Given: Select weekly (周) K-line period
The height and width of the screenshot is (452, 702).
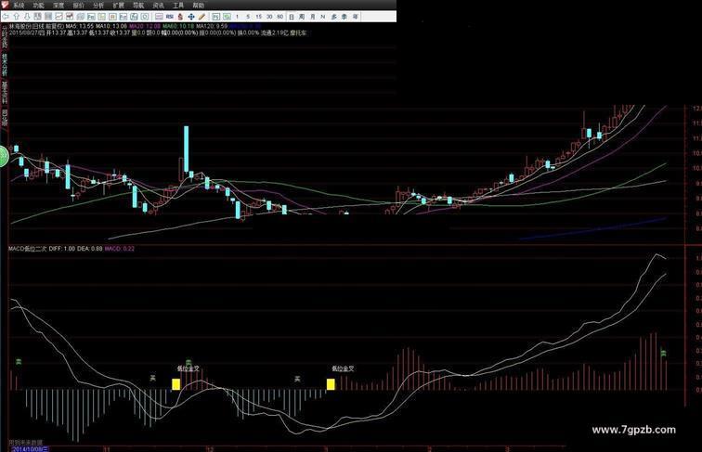Looking at the screenshot, I should click(x=302, y=17).
